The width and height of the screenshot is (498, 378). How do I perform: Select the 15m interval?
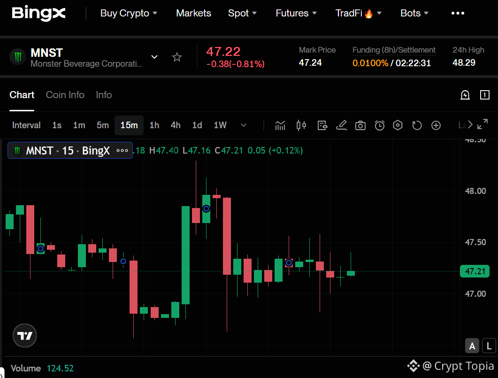[129, 125]
